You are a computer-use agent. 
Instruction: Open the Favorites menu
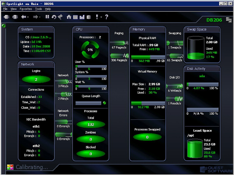pos(26,9)
